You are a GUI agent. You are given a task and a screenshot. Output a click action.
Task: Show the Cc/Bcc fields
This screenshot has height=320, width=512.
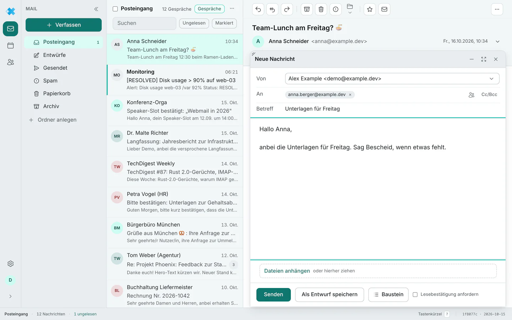(x=489, y=95)
